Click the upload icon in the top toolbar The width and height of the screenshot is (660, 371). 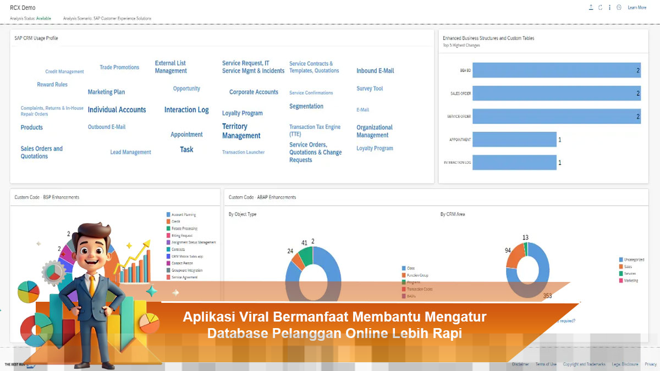tap(591, 7)
